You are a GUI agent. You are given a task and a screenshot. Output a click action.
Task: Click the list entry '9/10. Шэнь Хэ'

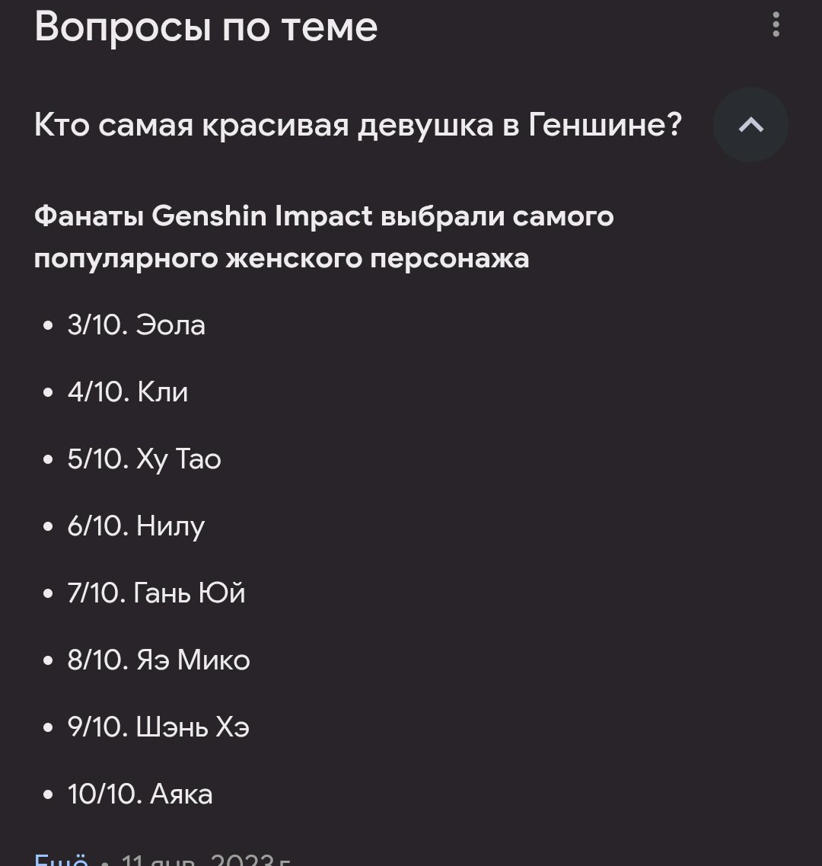click(158, 727)
